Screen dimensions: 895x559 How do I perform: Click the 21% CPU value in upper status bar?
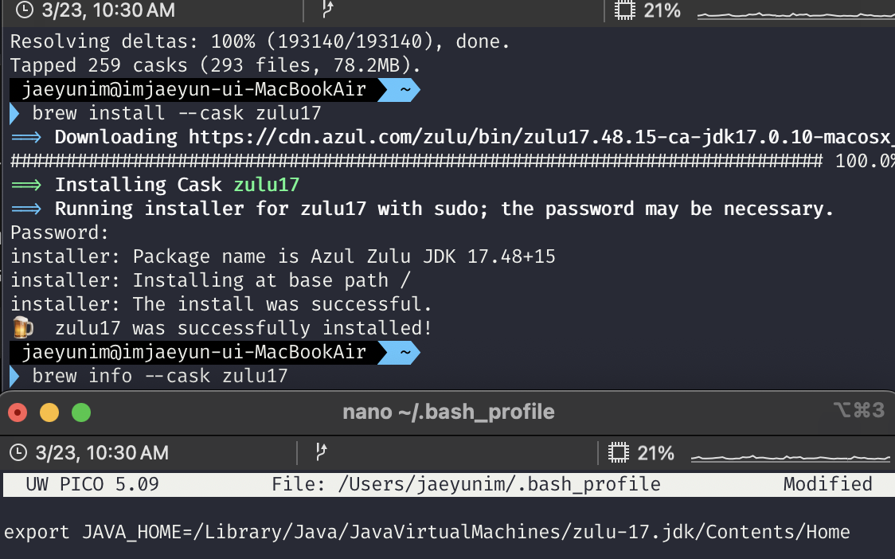pyautogui.click(x=662, y=10)
